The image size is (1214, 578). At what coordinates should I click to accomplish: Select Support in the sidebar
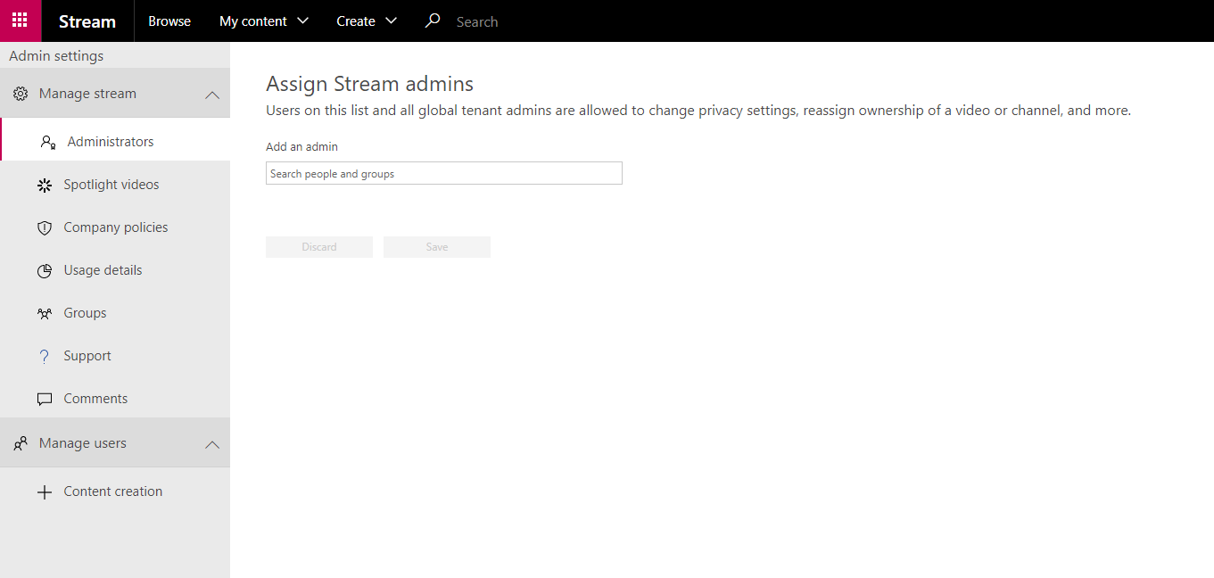click(x=115, y=356)
